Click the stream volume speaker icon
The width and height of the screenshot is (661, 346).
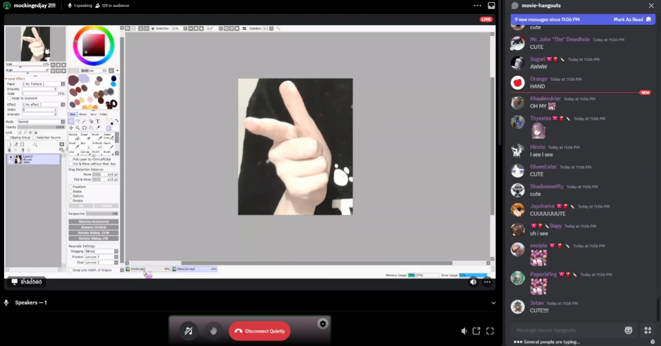coord(473,282)
